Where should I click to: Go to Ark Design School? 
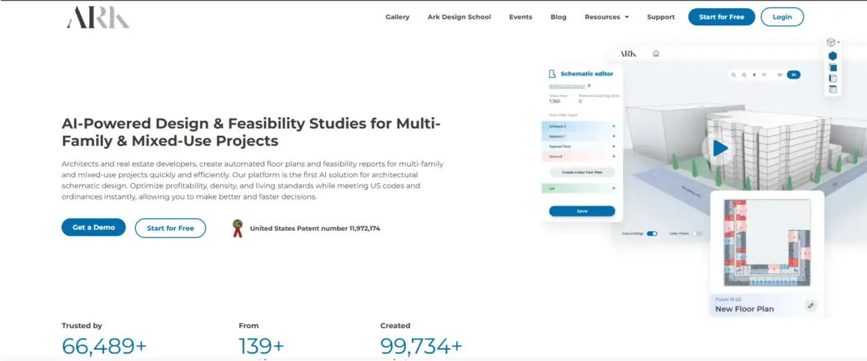(x=459, y=17)
